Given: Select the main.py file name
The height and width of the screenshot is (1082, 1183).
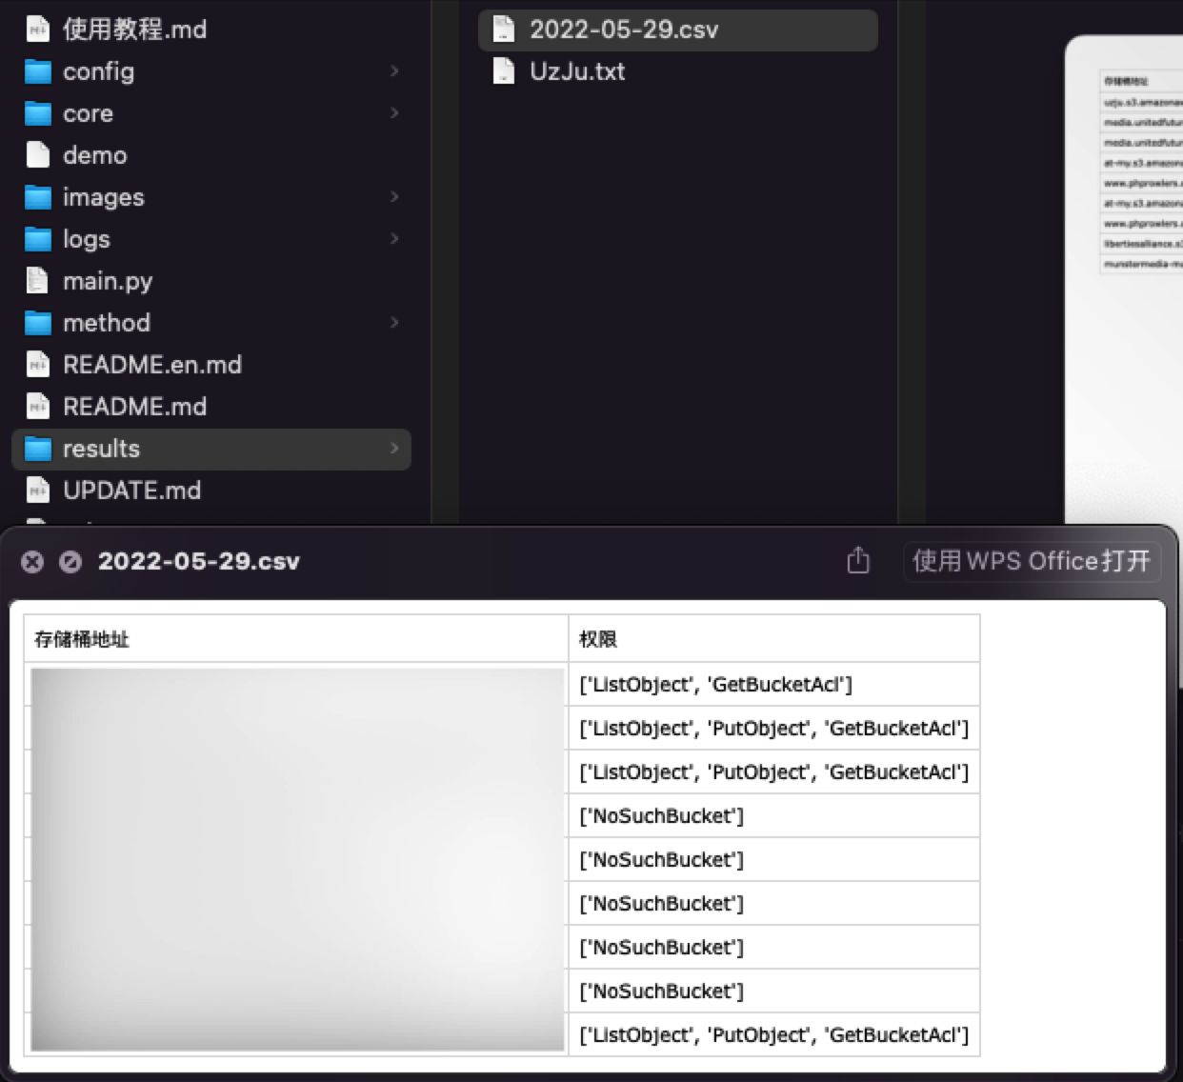Looking at the screenshot, I should click(x=108, y=281).
